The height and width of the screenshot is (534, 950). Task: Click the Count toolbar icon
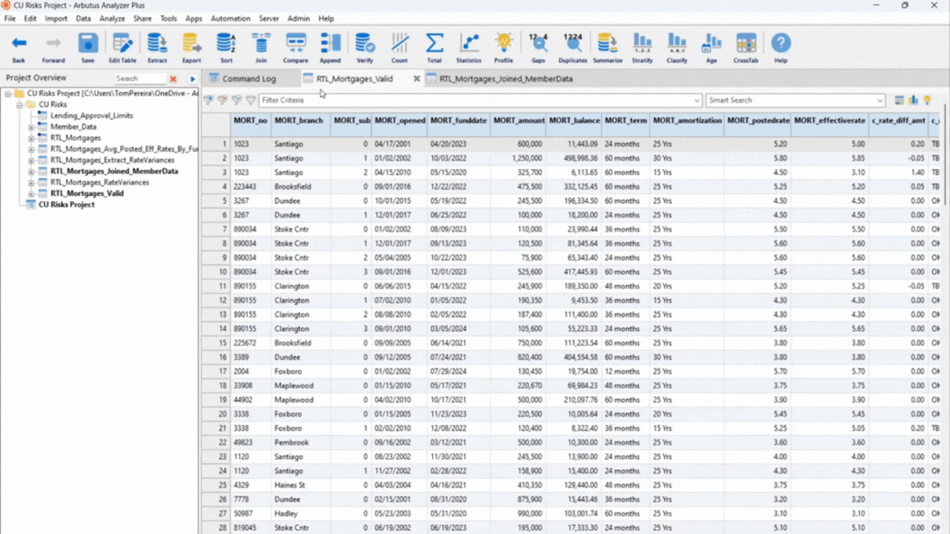399,43
